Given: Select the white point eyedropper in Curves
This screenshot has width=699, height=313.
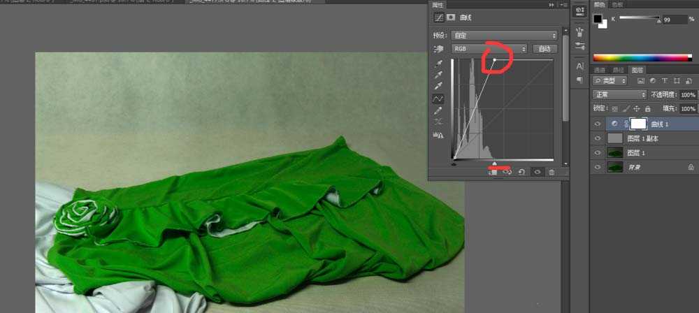Looking at the screenshot, I should 438,87.
